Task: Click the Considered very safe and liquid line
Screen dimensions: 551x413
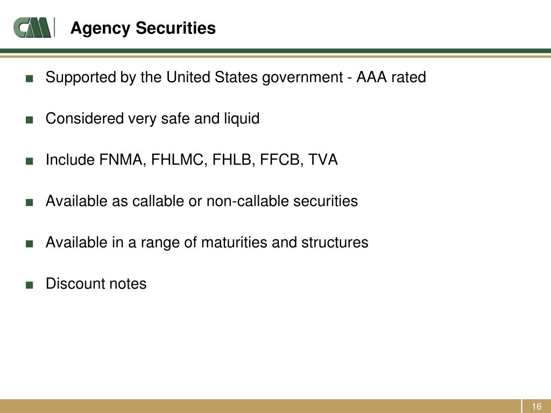Action: (152, 119)
